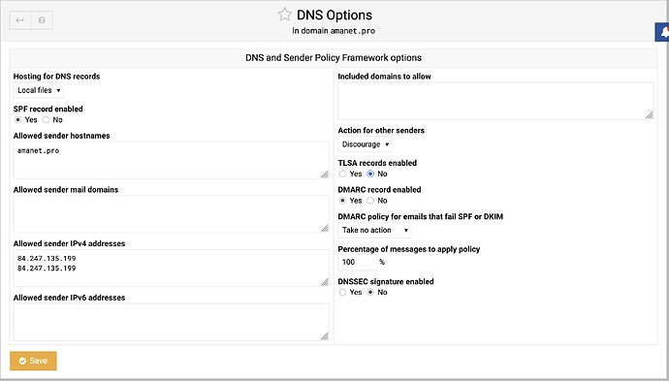This screenshot has height=381, width=669.
Task: Open Action for other senders dropdown
Action: pos(365,144)
